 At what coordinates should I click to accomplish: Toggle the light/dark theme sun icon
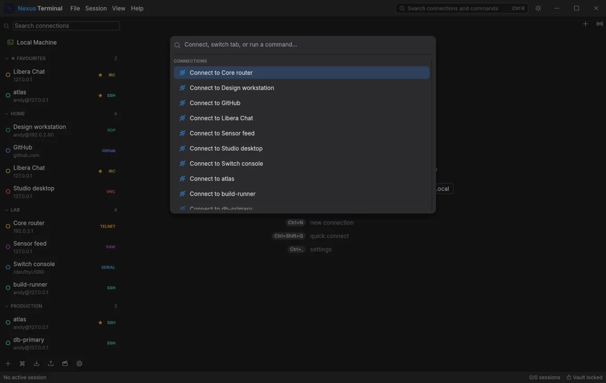coord(538,8)
